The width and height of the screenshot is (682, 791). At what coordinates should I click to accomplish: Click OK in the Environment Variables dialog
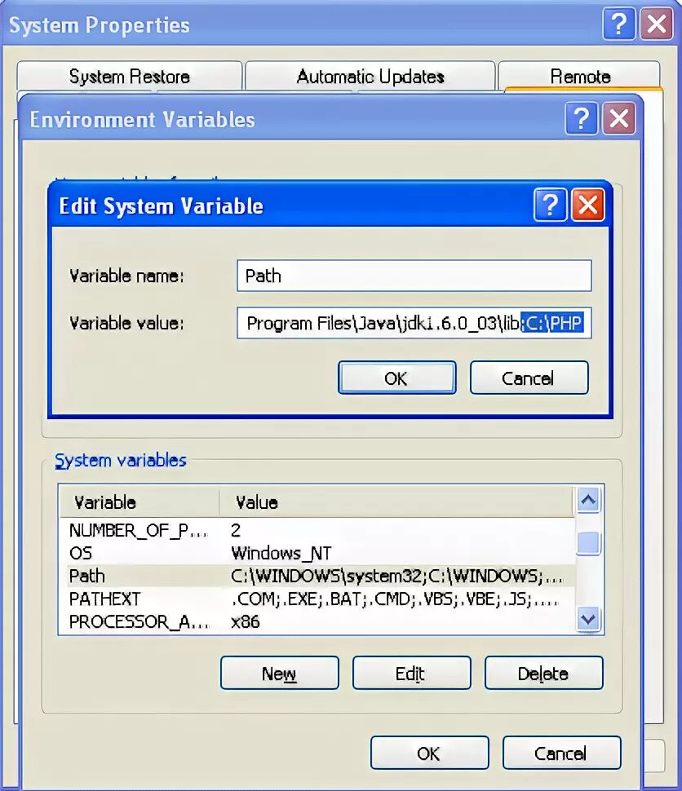429,753
